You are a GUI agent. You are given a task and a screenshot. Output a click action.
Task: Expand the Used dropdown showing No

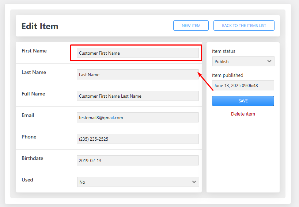pos(138,182)
